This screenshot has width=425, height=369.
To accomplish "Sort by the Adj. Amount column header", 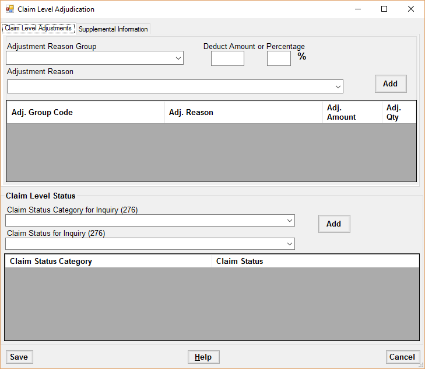I will click(352, 112).
